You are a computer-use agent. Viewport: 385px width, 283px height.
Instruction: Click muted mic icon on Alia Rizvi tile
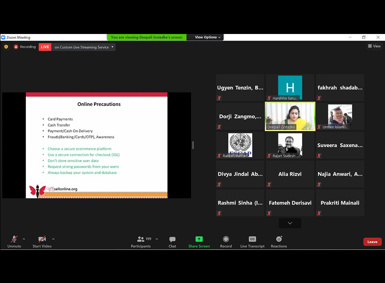269,184
